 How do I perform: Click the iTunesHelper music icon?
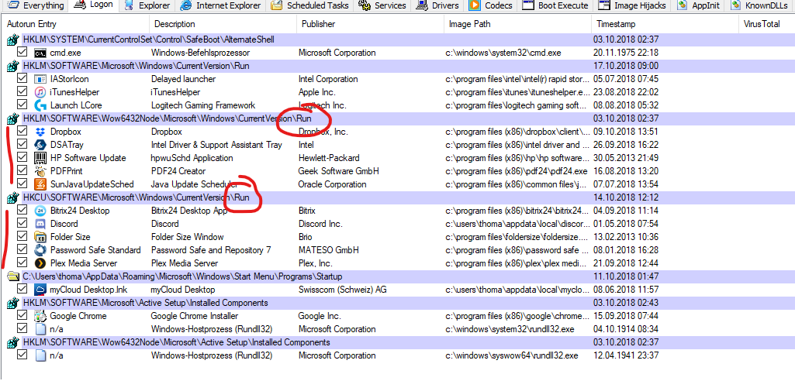pos(40,92)
